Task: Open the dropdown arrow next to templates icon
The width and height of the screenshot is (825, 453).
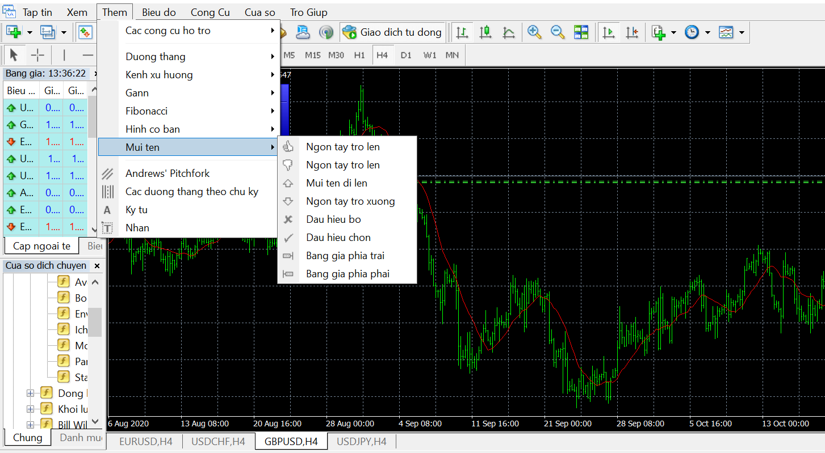Action: [x=742, y=32]
